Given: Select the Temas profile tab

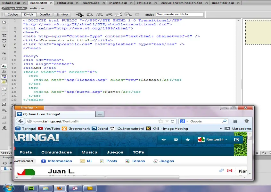Looking at the screenshot, I should [x=135, y=161].
